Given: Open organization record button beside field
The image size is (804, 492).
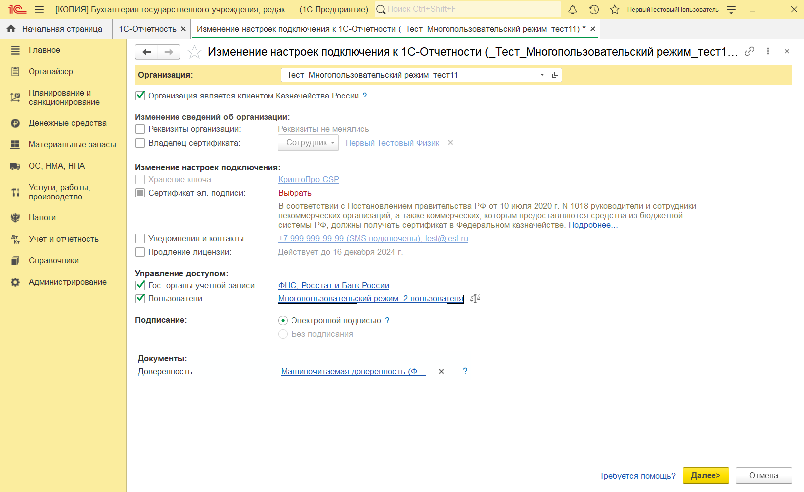Looking at the screenshot, I should 555,75.
